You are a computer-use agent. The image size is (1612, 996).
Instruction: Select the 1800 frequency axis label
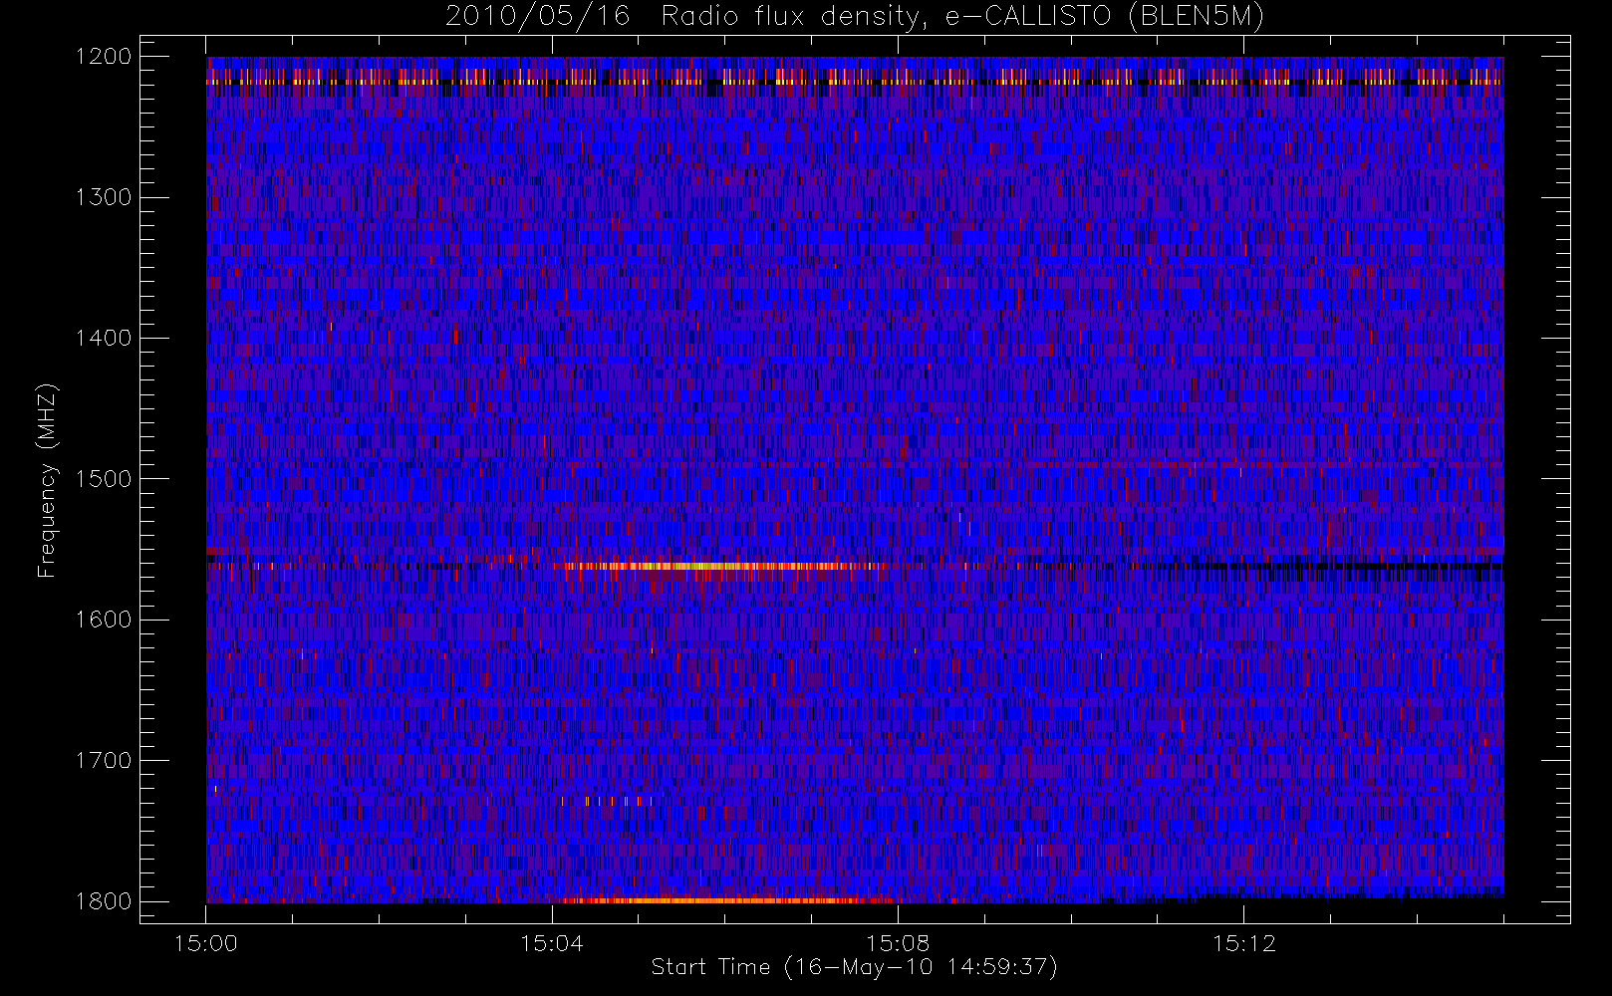(104, 901)
